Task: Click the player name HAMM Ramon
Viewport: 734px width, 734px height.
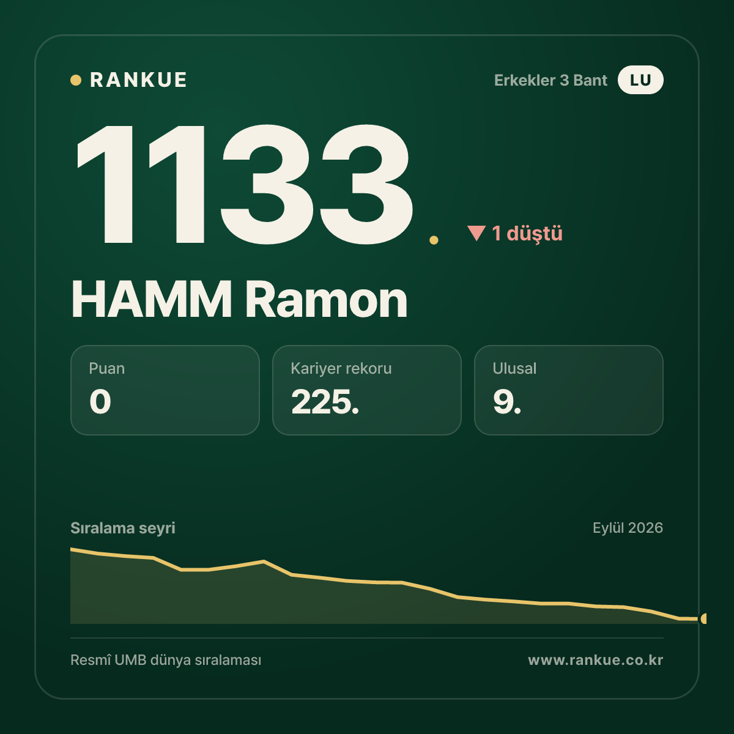Action: [x=239, y=300]
